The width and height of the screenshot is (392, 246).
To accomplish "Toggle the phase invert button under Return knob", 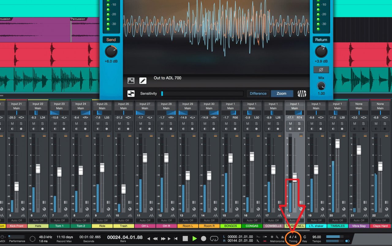I will click(x=321, y=70).
